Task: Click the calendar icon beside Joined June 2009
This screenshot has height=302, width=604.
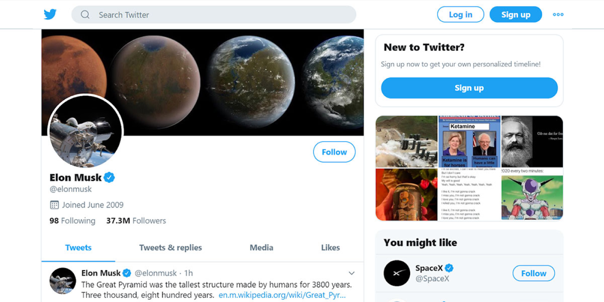Action: coord(54,205)
